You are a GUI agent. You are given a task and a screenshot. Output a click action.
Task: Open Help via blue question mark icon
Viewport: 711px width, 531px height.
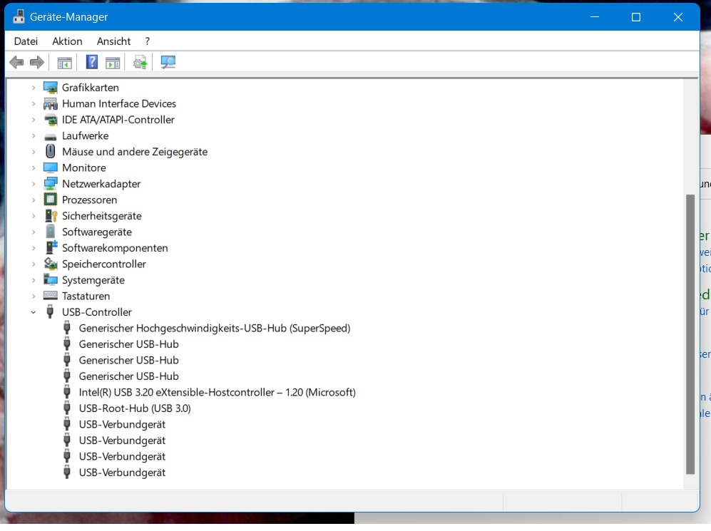(91, 62)
